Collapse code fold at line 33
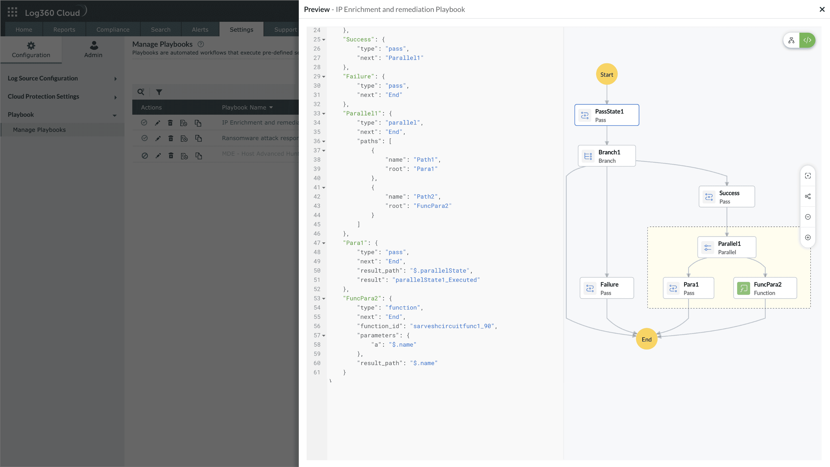Image resolution: width=830 pixels, height=467 pixels. pyautogui.click(x=324, y=114)
